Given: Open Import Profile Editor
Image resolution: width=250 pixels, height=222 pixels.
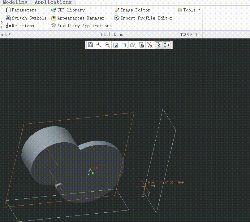Looking at the screenshot, I should coord(147,18).
